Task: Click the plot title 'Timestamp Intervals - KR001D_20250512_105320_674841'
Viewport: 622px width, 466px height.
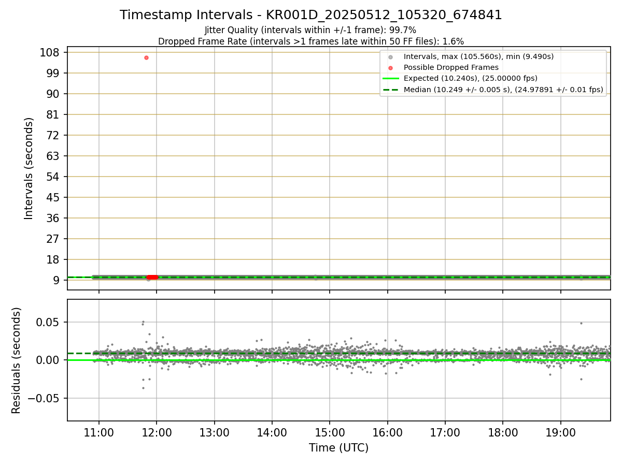Action: pyautogui.click(x=311, y=15)
